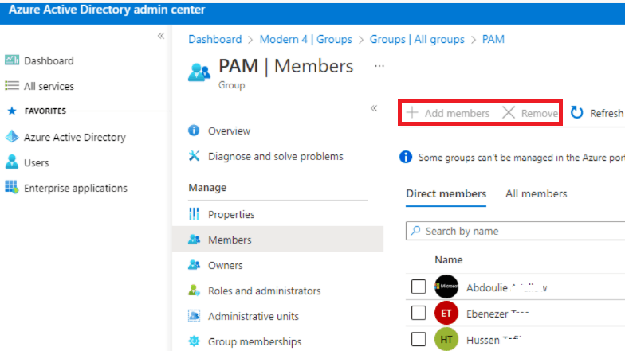Check the box for Ebenezer
The width and height of the screenshot is (625, 351).
pos(419,313)
